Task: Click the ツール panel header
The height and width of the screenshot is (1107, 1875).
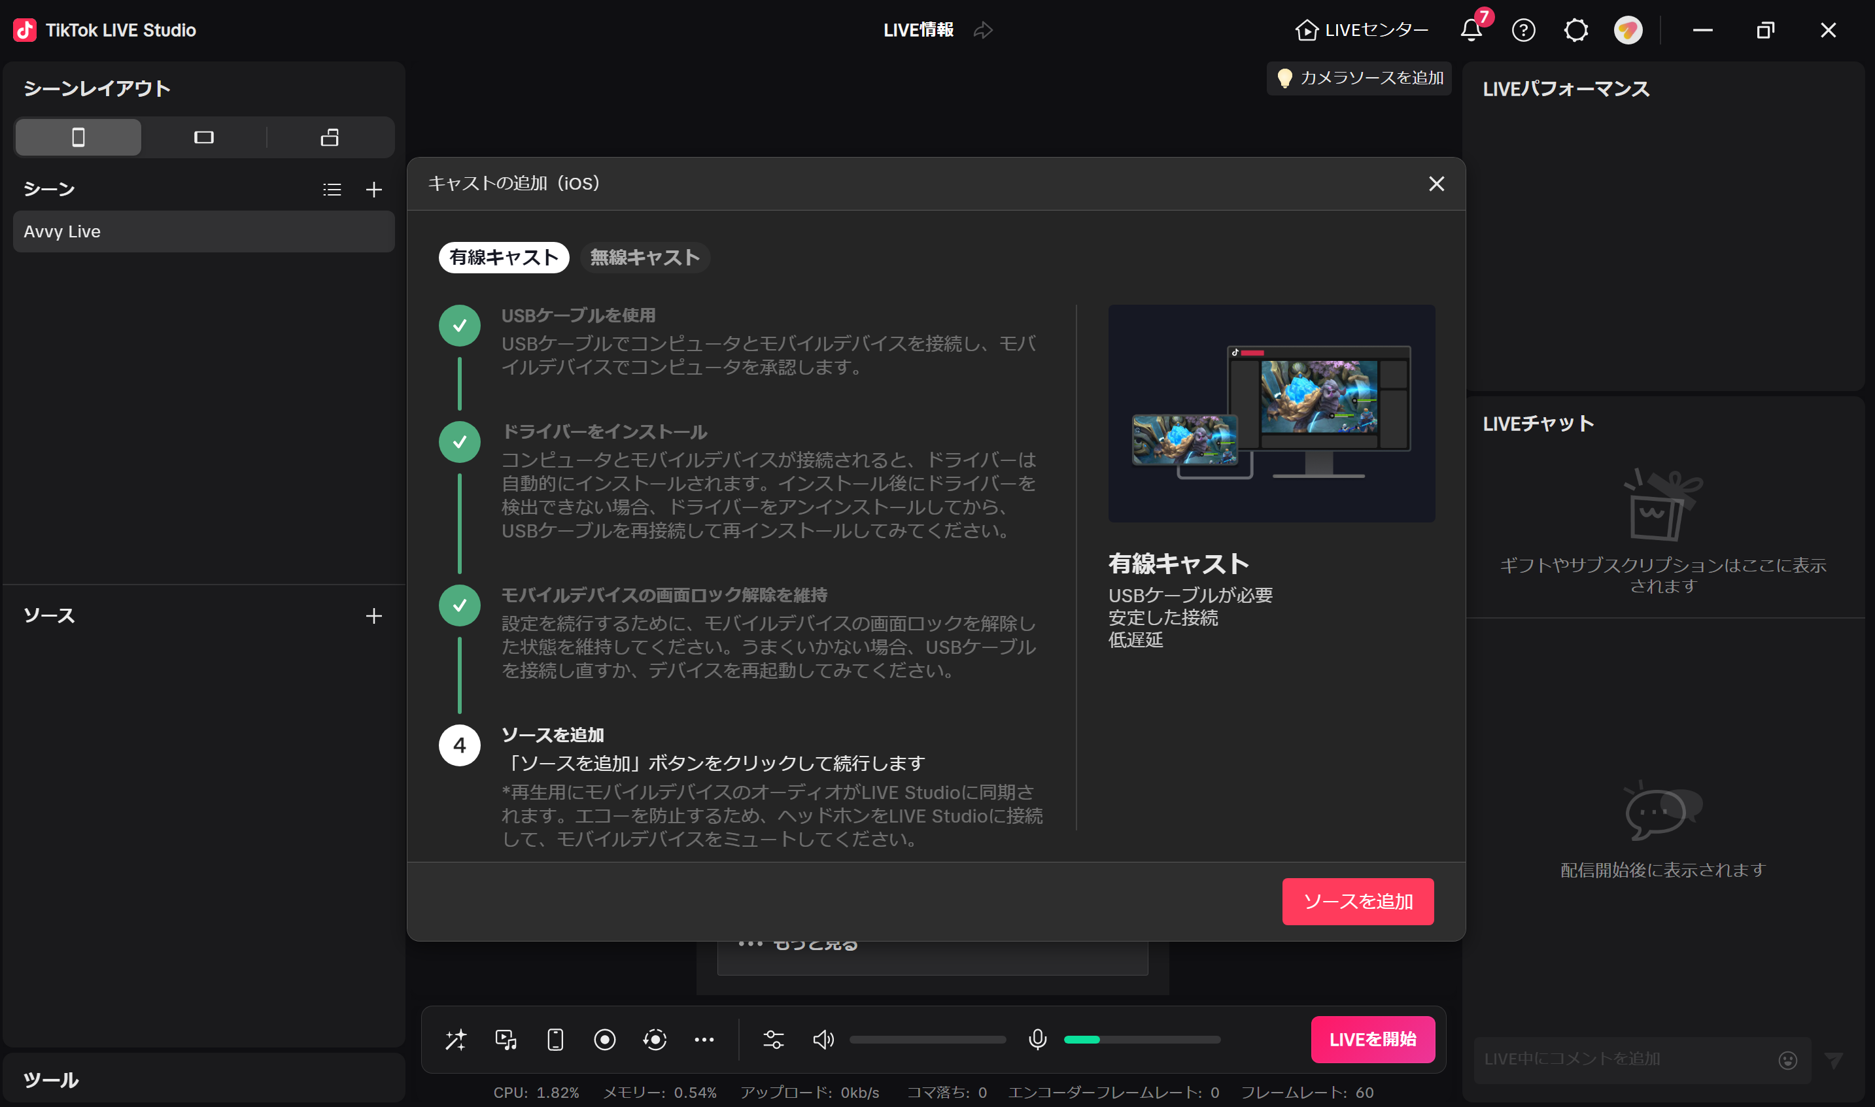Action: tap(51, 1080)
